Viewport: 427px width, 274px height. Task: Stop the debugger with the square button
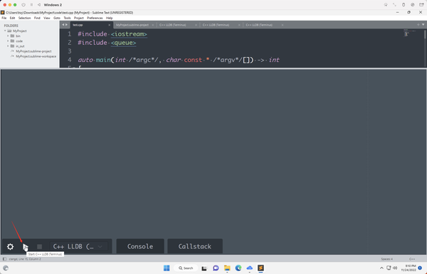(x=39, y=246)
